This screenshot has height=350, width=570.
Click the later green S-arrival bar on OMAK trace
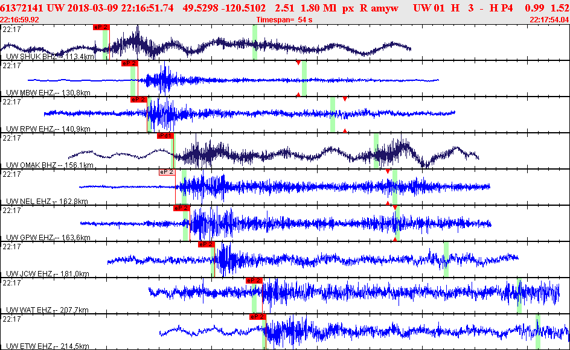pos(376,151)
